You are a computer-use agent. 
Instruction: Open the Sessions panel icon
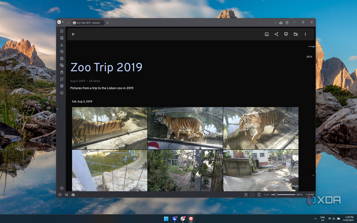click(x=62, y=79)
